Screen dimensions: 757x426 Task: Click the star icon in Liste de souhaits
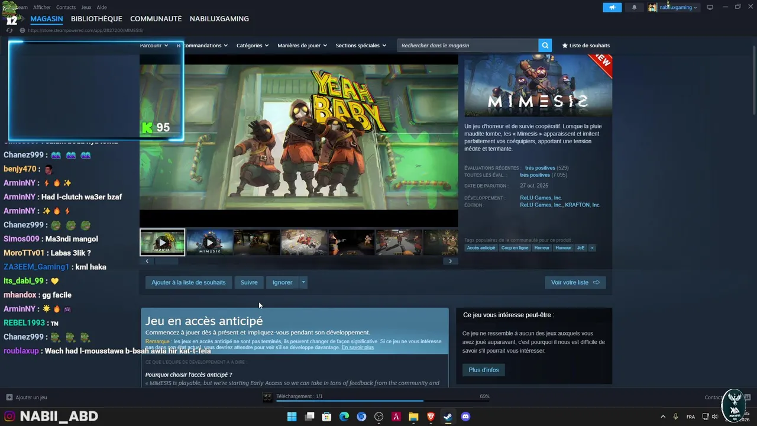pyautogui.click(x=565, y=46)
